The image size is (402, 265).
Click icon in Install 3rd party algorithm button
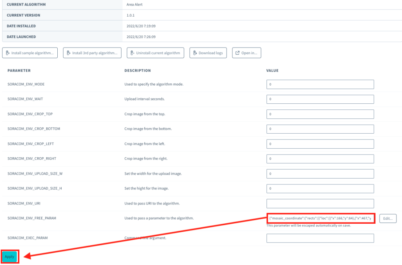[x=68, y=53]
